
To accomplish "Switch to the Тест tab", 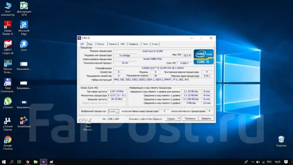I will [x=146, y=44].
